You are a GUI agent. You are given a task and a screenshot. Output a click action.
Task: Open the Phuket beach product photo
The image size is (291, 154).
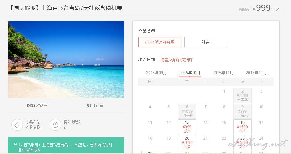point(66,60)
